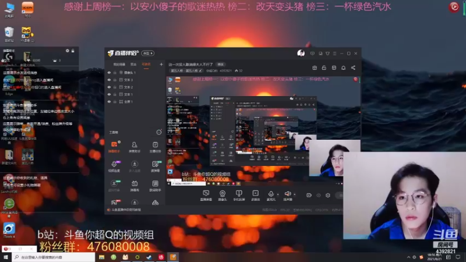Lock the 全屏 1 source
466x262 pixels.
[115, 101]
